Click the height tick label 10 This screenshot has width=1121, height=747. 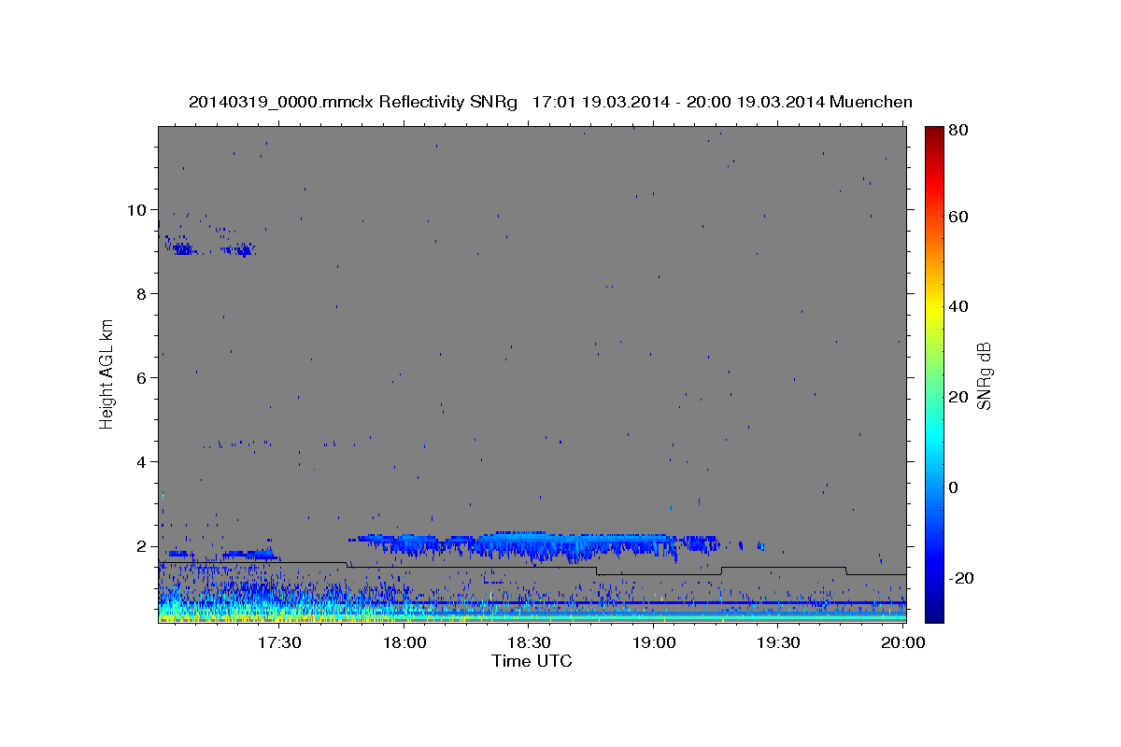click(139, 210)
